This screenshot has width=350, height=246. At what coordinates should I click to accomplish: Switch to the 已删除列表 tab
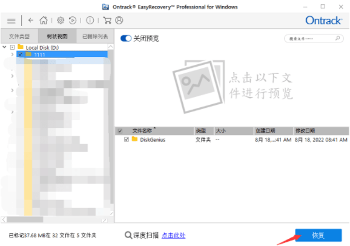click(x=95, y=36)
